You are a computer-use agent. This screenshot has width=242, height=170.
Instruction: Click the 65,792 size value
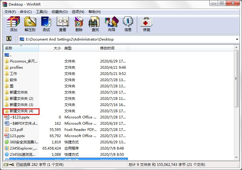tap(55, 136)
